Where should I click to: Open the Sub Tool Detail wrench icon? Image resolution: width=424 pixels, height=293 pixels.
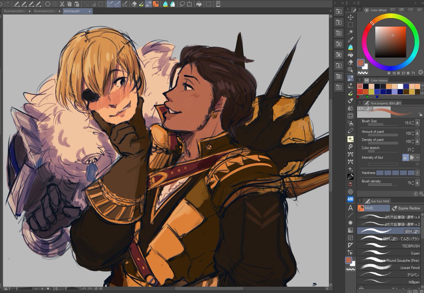point(421,194)
